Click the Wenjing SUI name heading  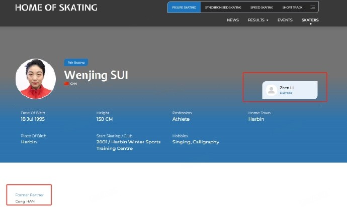coord(96,75)
